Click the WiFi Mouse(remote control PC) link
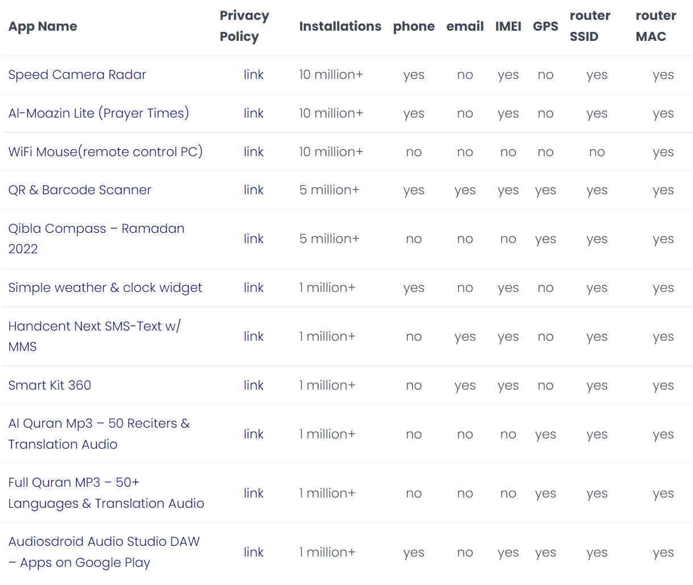 click(105, 152)
